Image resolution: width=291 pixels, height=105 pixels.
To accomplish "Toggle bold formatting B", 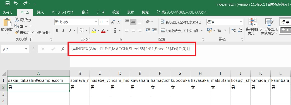I will pyautogui.click(x=57, y=30).
